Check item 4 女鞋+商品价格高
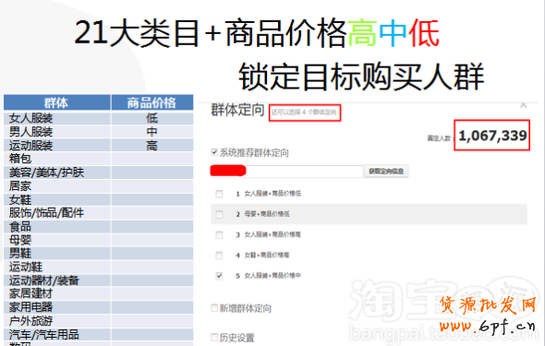The width and height of the screenshot is (545, 346). [x=219, y=256]
